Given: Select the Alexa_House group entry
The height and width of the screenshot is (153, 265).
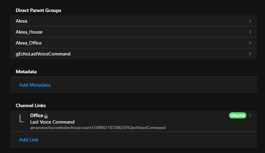Looking at the screenshot, I should pos(29,32).
